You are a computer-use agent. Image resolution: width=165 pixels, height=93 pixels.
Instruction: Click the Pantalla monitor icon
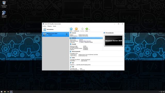(x=71, y=44)
